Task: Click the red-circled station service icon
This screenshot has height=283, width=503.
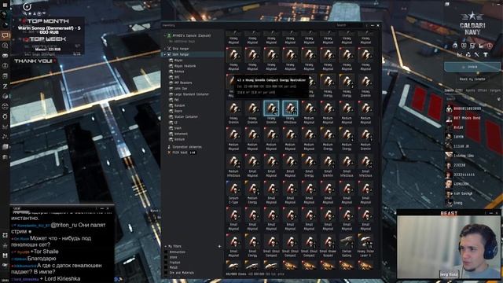Action: [x=490, y=46]
